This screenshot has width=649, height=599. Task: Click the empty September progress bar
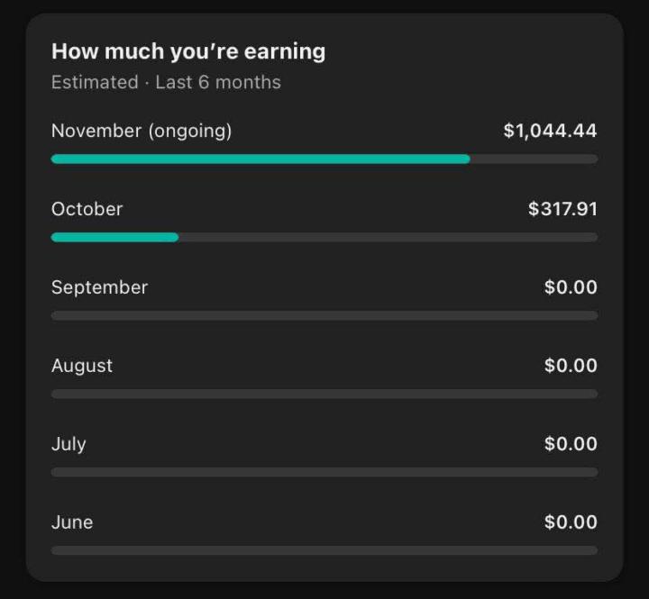tap(324, 315)
